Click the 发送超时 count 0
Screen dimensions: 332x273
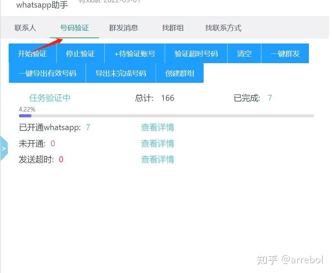point(61,159)
